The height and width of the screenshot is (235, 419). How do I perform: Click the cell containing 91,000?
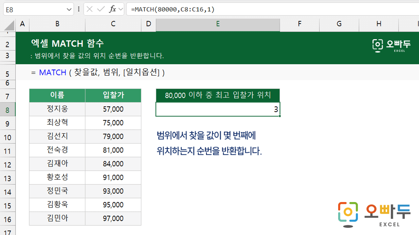113,178
